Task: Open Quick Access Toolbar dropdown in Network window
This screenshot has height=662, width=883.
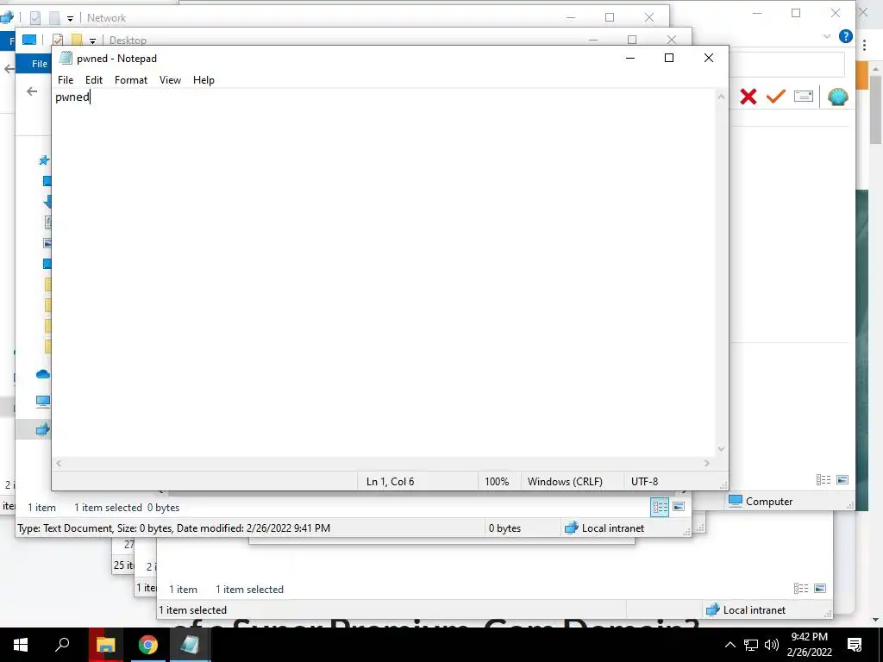Action: 70,18
